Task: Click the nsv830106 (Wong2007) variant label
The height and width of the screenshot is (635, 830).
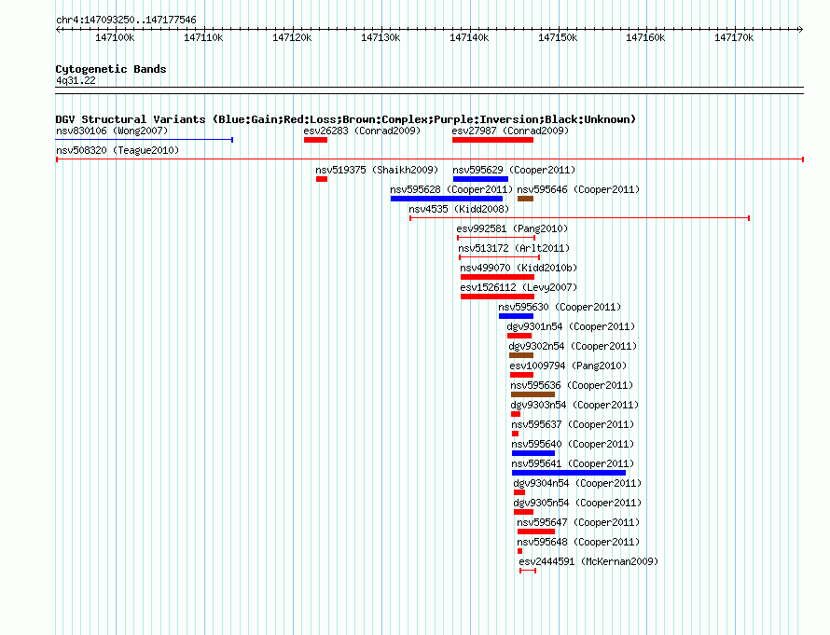Action: coord(112,131)
